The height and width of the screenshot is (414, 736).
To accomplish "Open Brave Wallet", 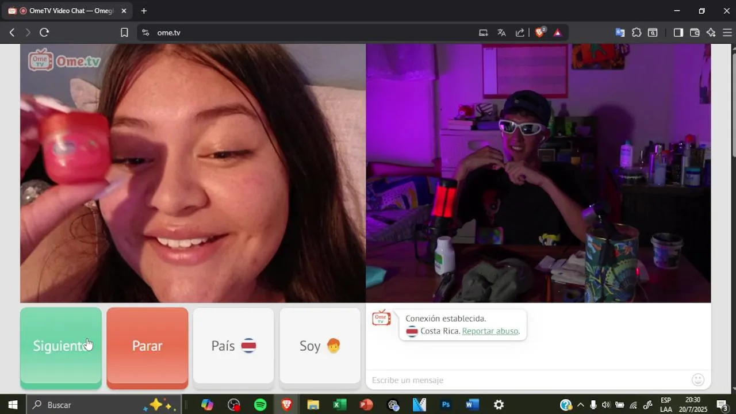I will pos(695,33).
